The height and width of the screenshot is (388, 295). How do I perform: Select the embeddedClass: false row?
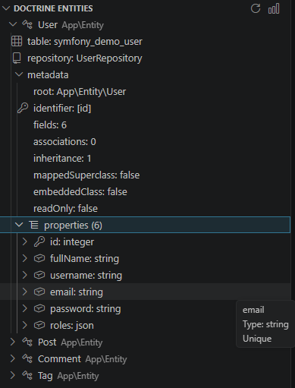click(80, 192)
